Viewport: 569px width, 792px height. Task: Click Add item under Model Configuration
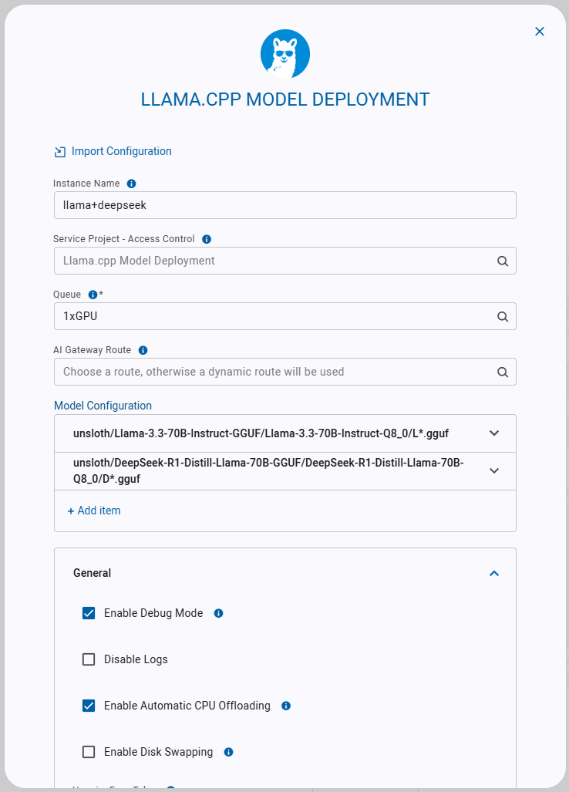tap(94, 511)
